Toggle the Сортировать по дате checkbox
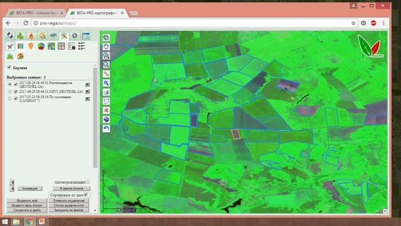This screenshot has height=226, width=401. 86,195
